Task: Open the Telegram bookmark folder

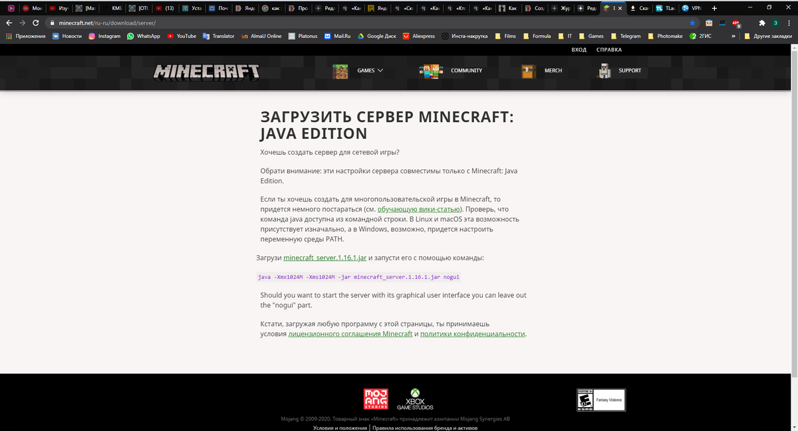Action: [625, 36]
